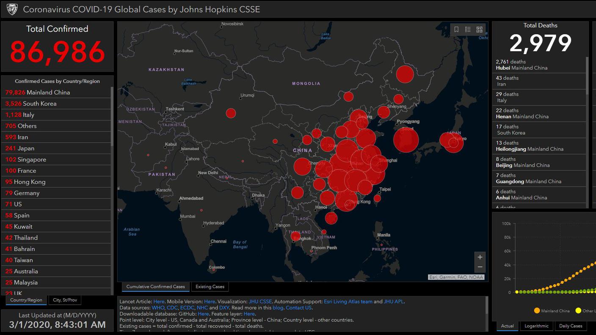Click the Total Deaths list scrollbar

click(587, 75)
